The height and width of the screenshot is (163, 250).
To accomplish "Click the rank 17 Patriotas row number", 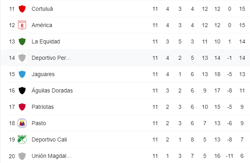I will [x=12, y=107].
